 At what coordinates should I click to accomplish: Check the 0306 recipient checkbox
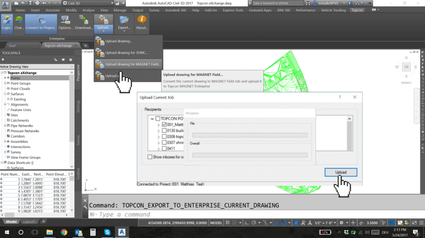(164, 136)
